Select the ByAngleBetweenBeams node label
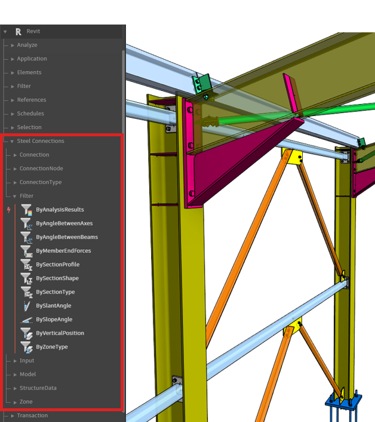375x422 pixels. [x=67, y=237]
